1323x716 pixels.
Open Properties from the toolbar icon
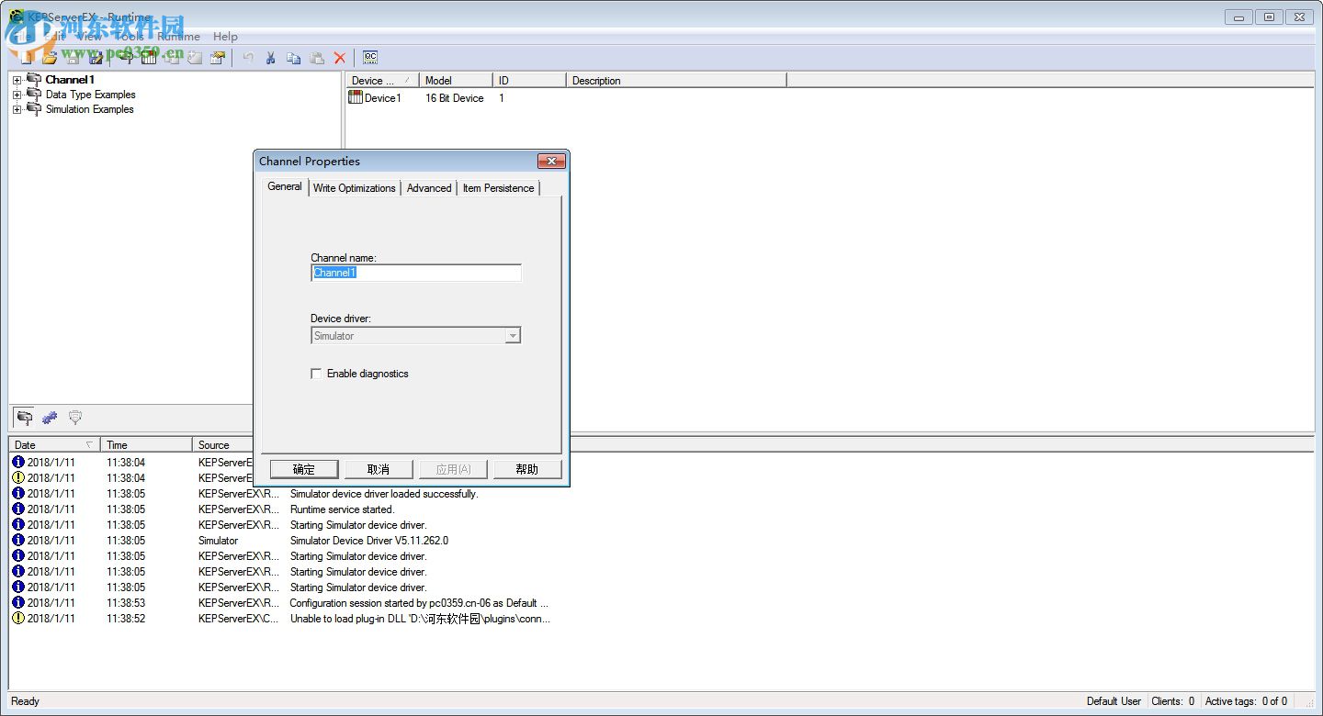218,58
